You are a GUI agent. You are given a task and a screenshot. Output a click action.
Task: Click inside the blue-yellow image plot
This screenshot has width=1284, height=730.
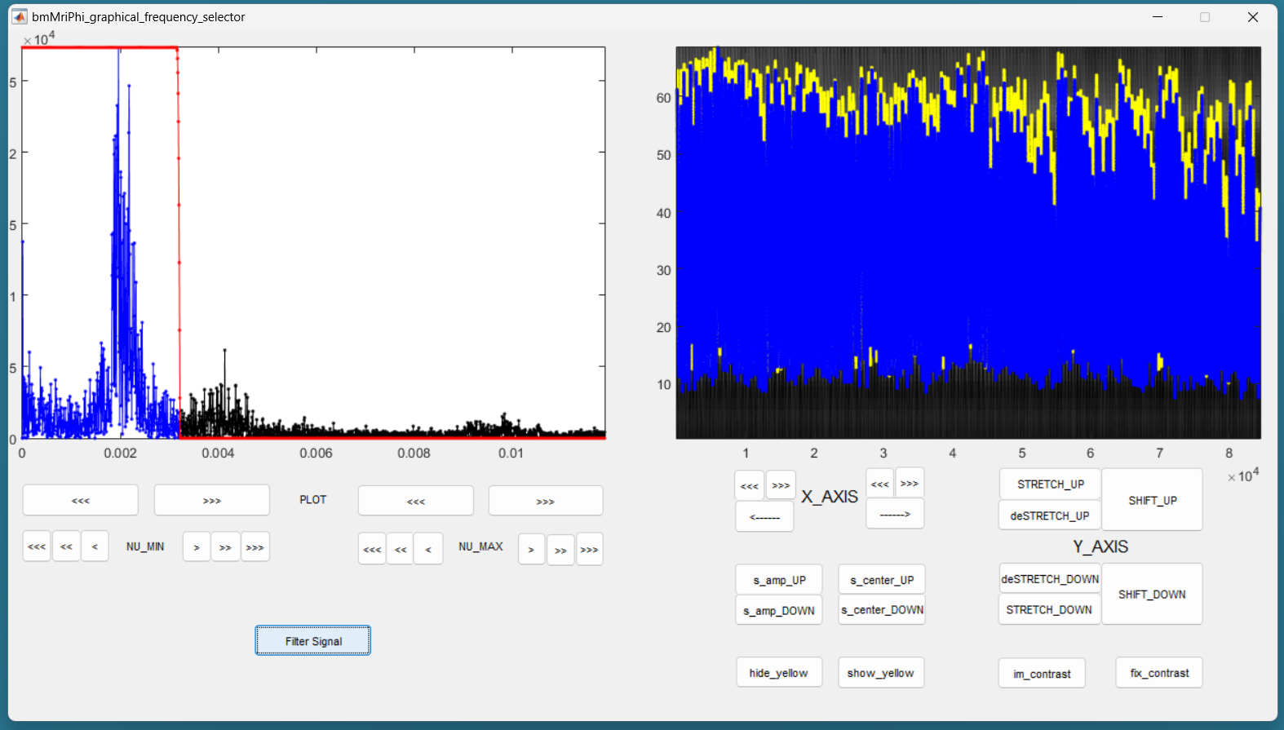click(968, 242)
